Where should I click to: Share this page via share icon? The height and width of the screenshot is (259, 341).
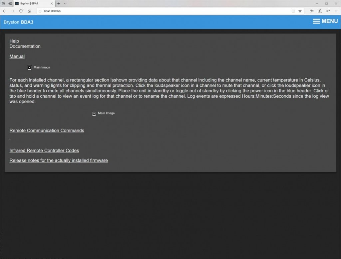[x=328, y=11]
